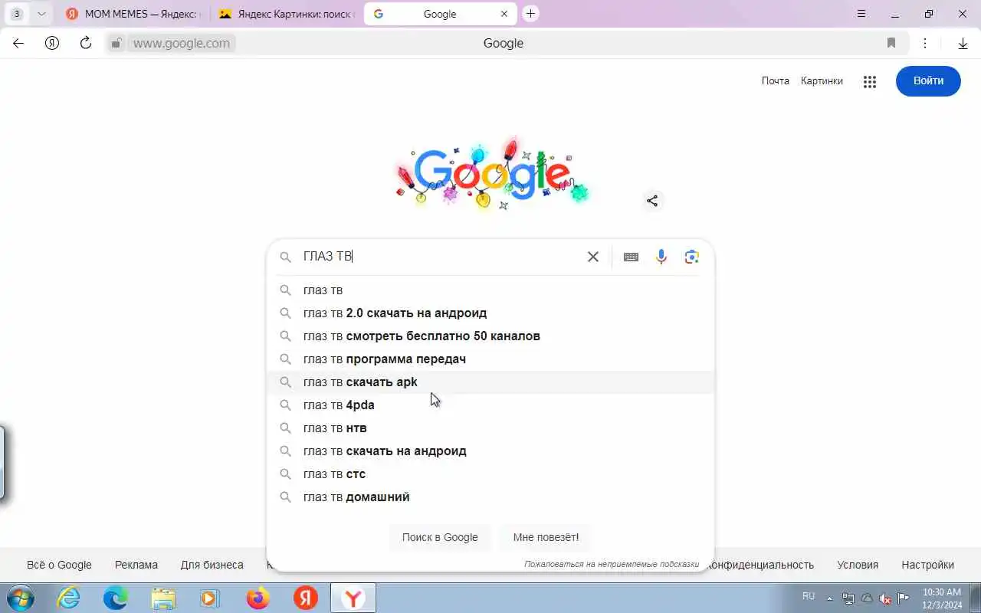Open the browser kebab menu beside the bookmark icon

point(925,43)
